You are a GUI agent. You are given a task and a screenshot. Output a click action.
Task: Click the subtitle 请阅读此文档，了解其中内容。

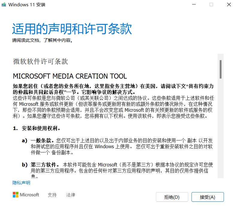43,40
